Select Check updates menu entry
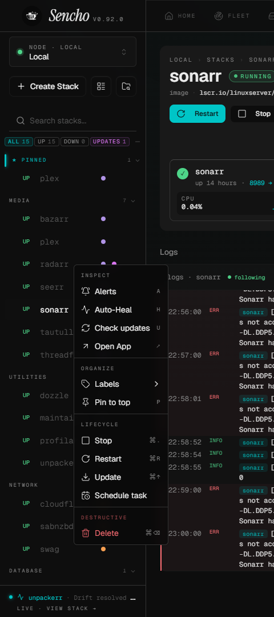Screen dimensions: 274x617 tap(121, 328)
